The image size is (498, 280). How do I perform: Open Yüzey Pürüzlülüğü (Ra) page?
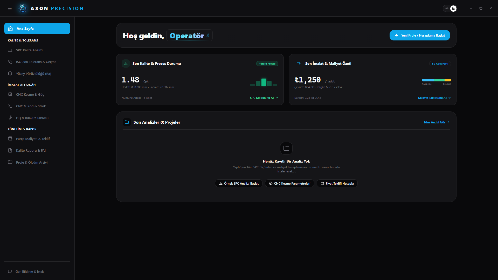tap(37, 74)
